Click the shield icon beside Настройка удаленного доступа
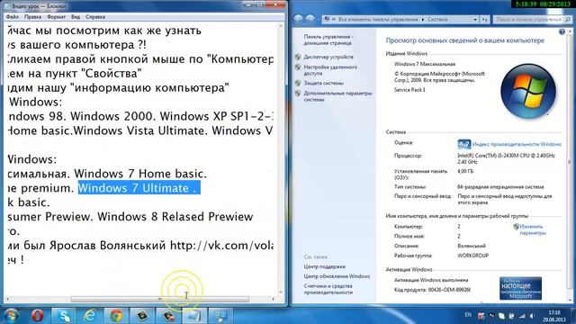The width and height of the screenshot is (576, 324). pos(298,67)
